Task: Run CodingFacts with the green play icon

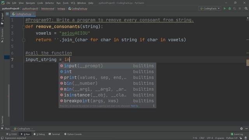Action: pos(224,9)
